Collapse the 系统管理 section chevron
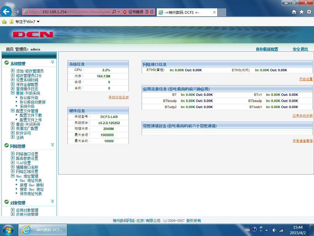Screen dimensions: 314x236 (x=52, y=62)
